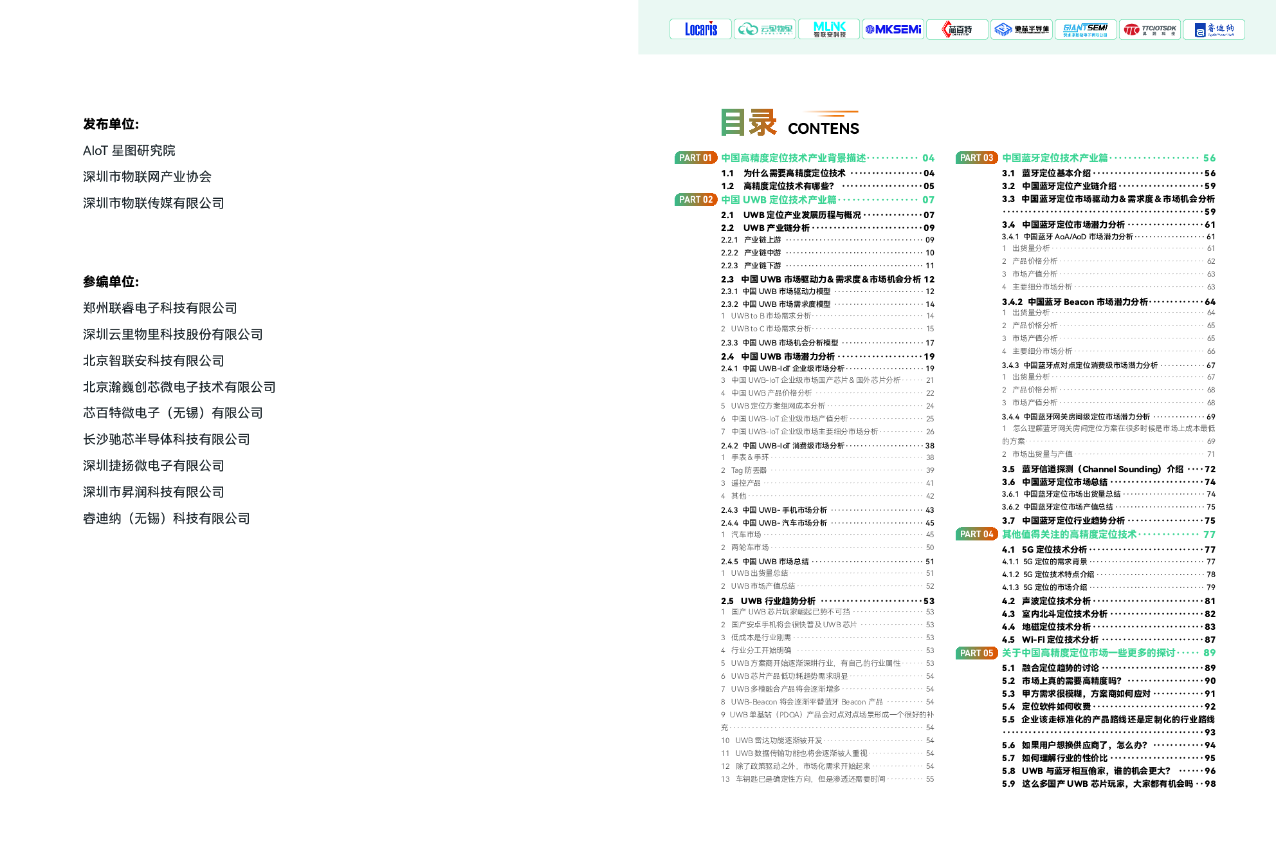Click the 驰芯半导体 logo

click(1021, 29)
